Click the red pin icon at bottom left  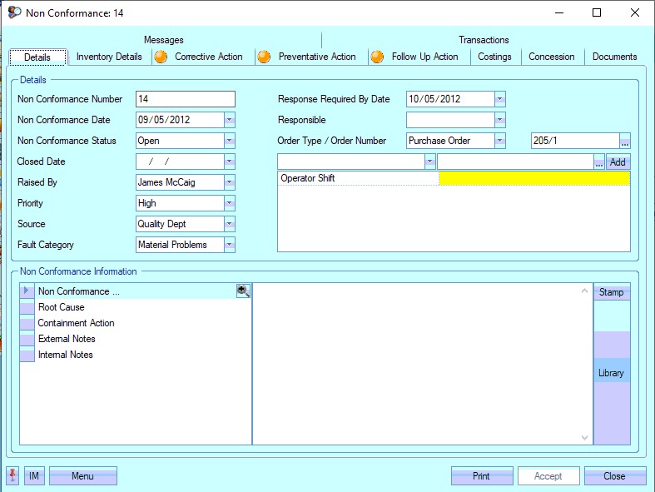(12, 476)
